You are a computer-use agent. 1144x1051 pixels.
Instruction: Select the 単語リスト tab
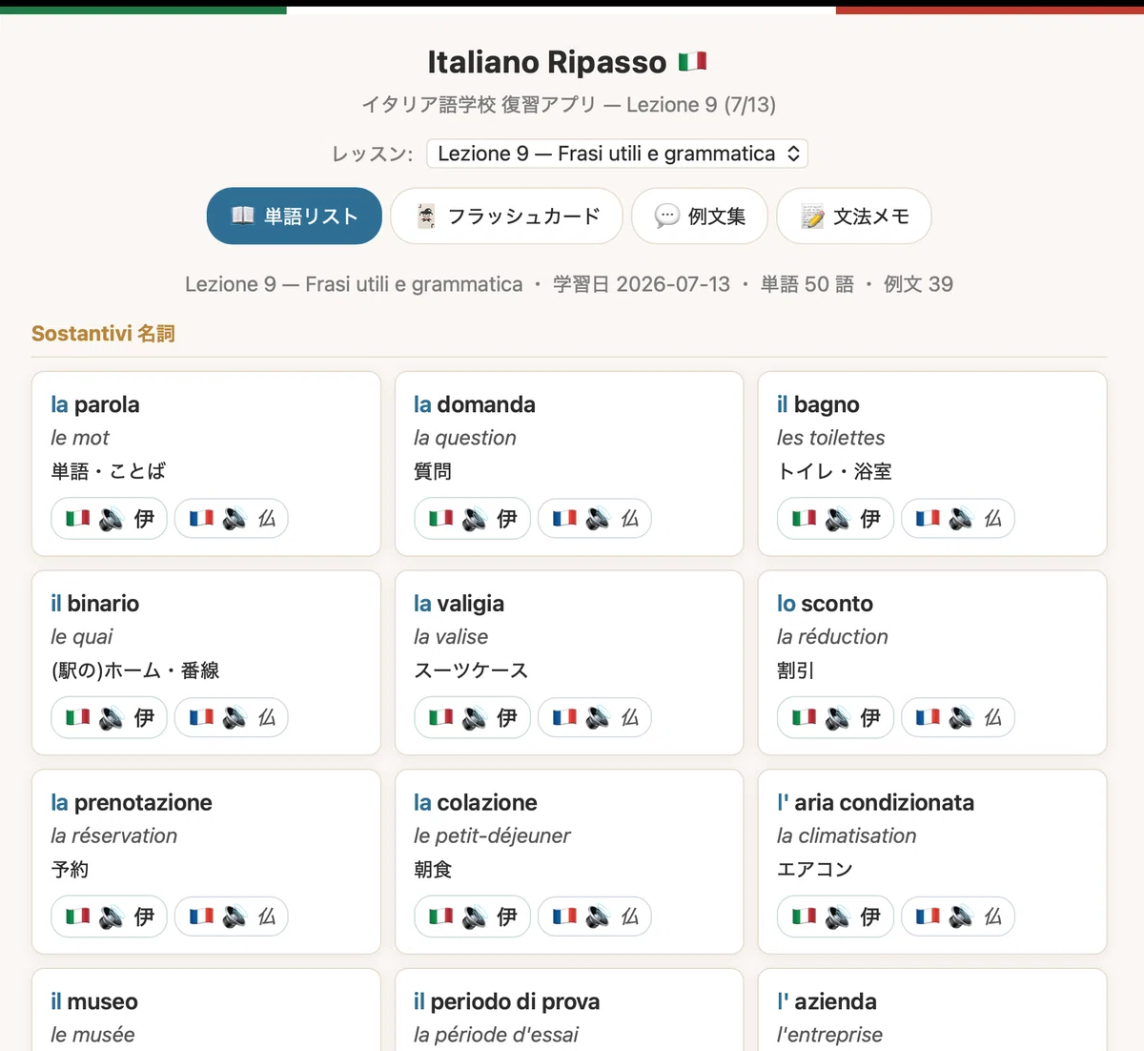[295, 216]
